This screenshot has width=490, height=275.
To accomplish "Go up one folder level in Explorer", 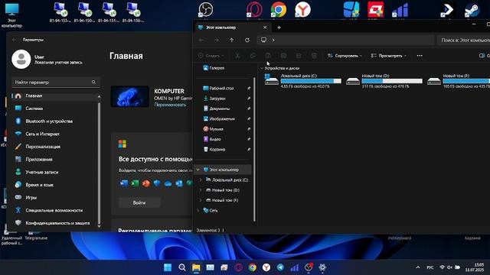I will pos(231,40).
